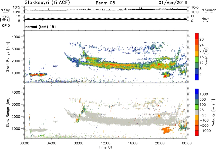Image resolution: width=216 pixels, height=149 pixels.
Task: Click the gray segment of Velocity colorbar
Action: coord(197,112)
